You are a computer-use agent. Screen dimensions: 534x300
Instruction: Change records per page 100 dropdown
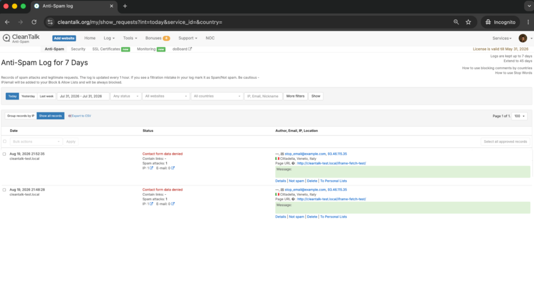(x=519, y=116)
